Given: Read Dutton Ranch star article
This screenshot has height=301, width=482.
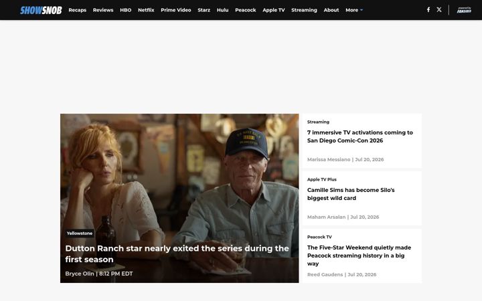Looking at the screenshot, I should pos(177,254).
